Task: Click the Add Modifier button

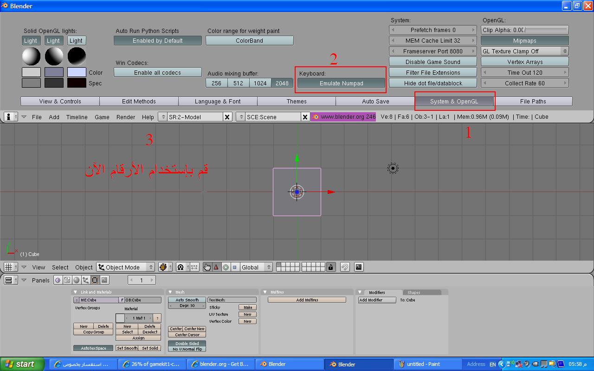Action: coord(377,300)
